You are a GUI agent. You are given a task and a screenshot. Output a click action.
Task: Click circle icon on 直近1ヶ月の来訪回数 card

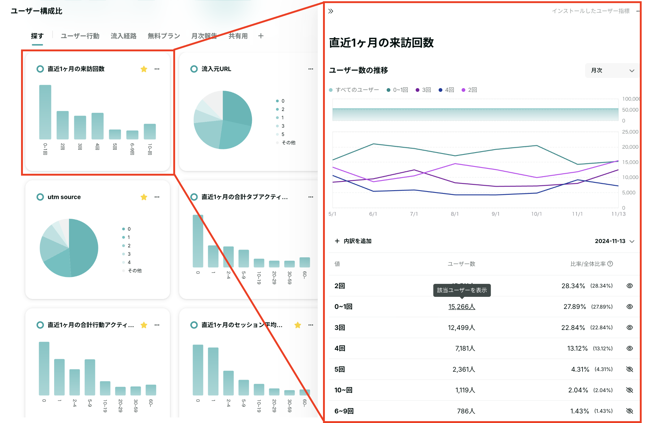click(40, 69)
